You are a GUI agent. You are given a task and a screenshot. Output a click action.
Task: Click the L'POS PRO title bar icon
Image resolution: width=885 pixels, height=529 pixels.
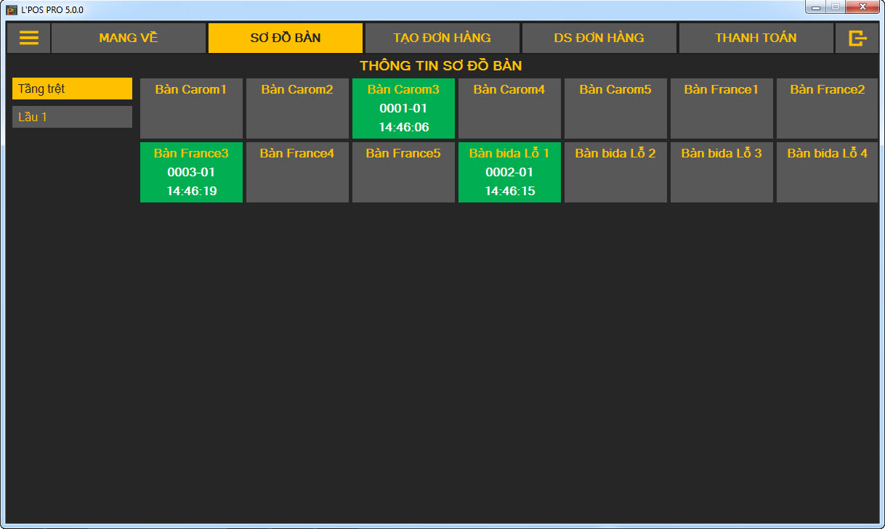click(x=12, y=9)
